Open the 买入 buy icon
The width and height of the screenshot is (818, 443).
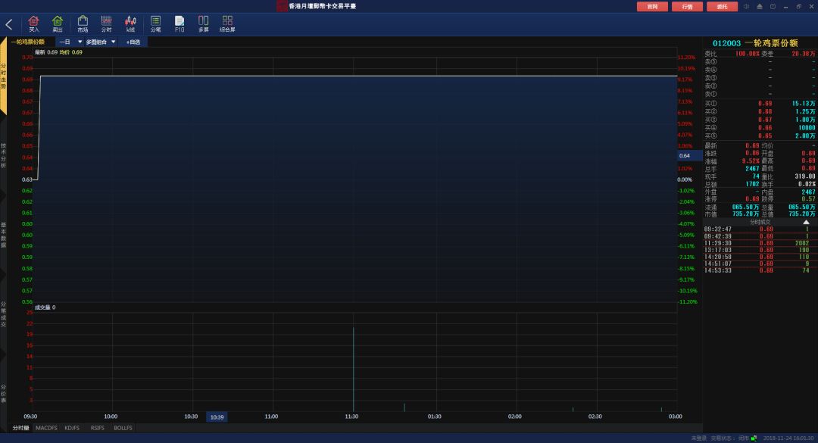pos(34,24)
